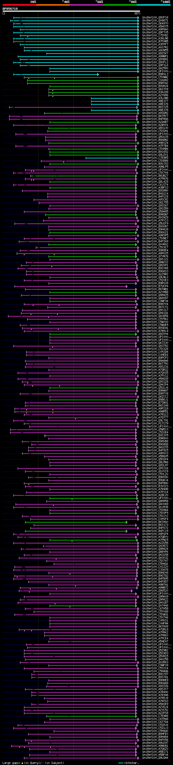This screenshot has width=173, height=765.
Task: Select hit label UniRef100_B9HHE9
Action: 155,680
